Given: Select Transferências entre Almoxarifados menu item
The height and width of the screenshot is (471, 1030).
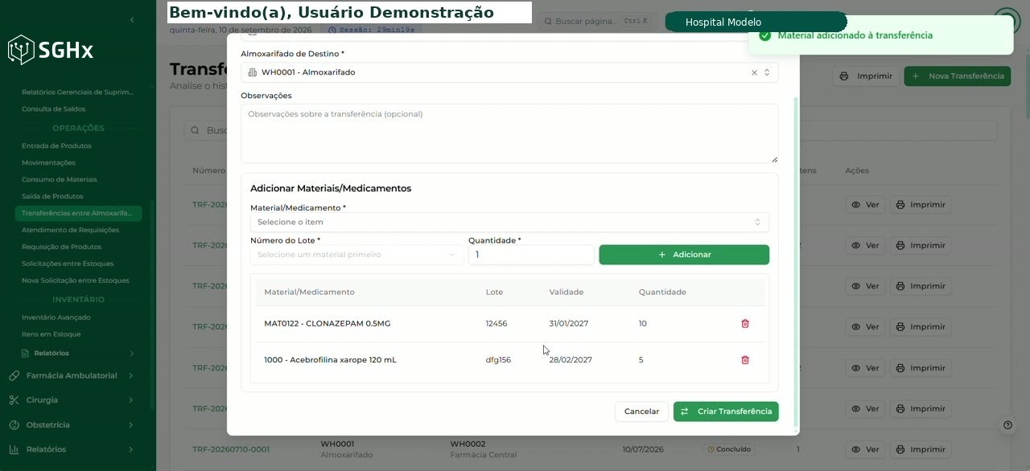Looking at the screenshot, I should (78, 214).
